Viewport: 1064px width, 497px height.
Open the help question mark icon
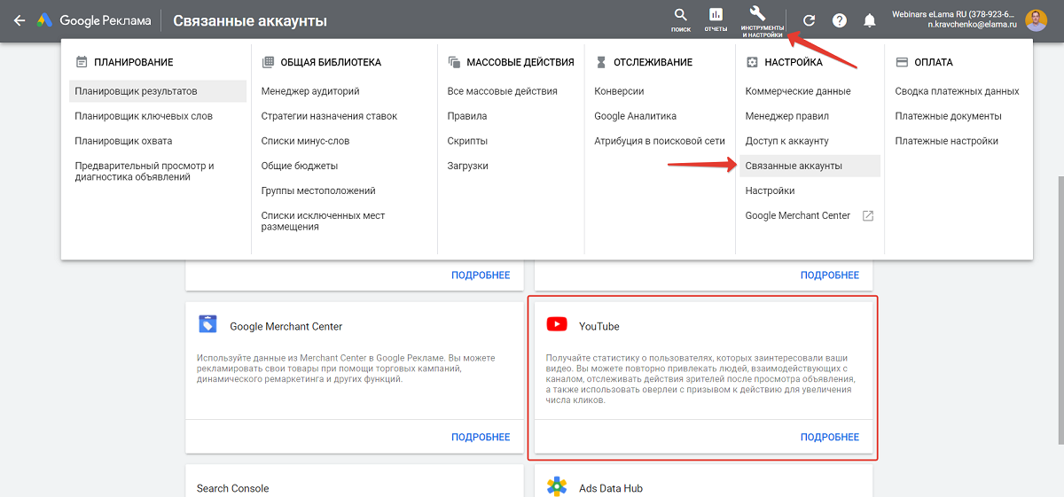tap(840, 20)
